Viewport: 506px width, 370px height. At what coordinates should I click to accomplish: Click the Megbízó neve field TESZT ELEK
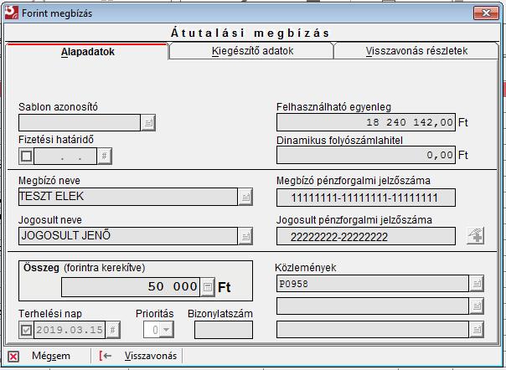tap(128, 197)
